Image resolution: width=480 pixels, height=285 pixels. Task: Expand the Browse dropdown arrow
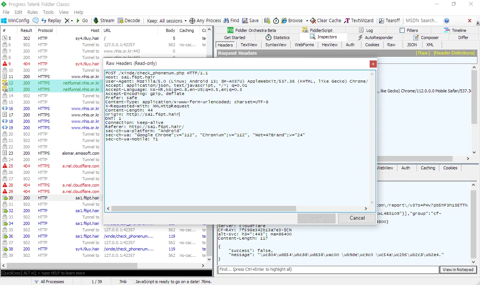[307, 21]
